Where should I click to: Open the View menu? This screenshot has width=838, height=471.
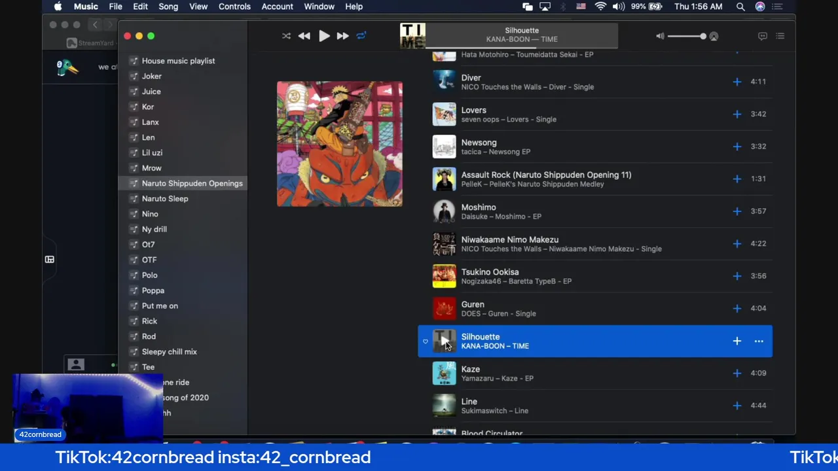pyautogui.click(x=198, y=7)
